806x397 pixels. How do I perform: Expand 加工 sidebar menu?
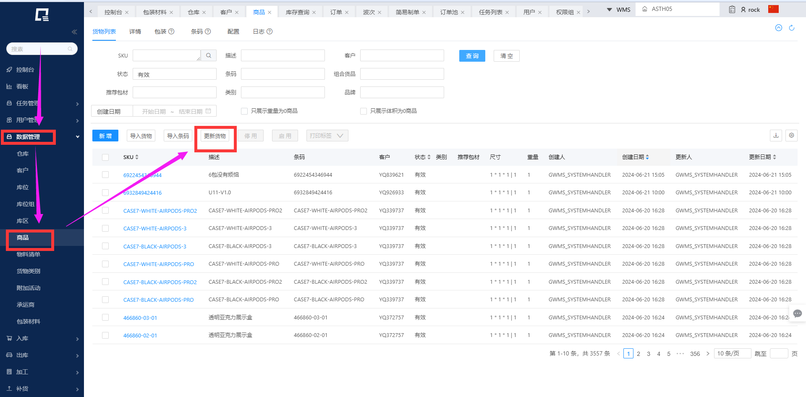[42, 372]
